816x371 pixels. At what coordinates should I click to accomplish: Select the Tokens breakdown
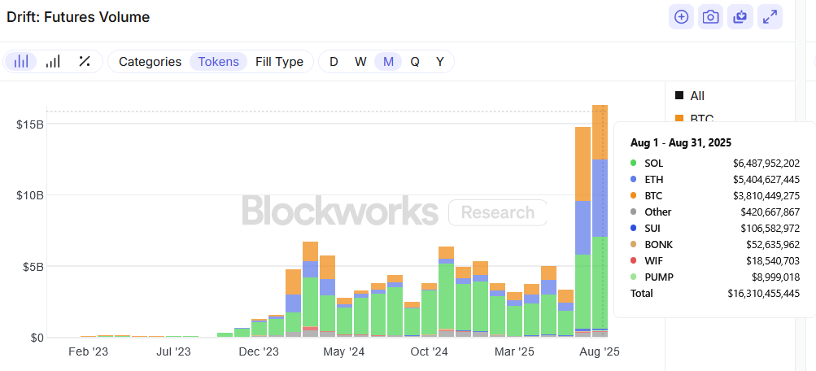click(x=219, y=61)
